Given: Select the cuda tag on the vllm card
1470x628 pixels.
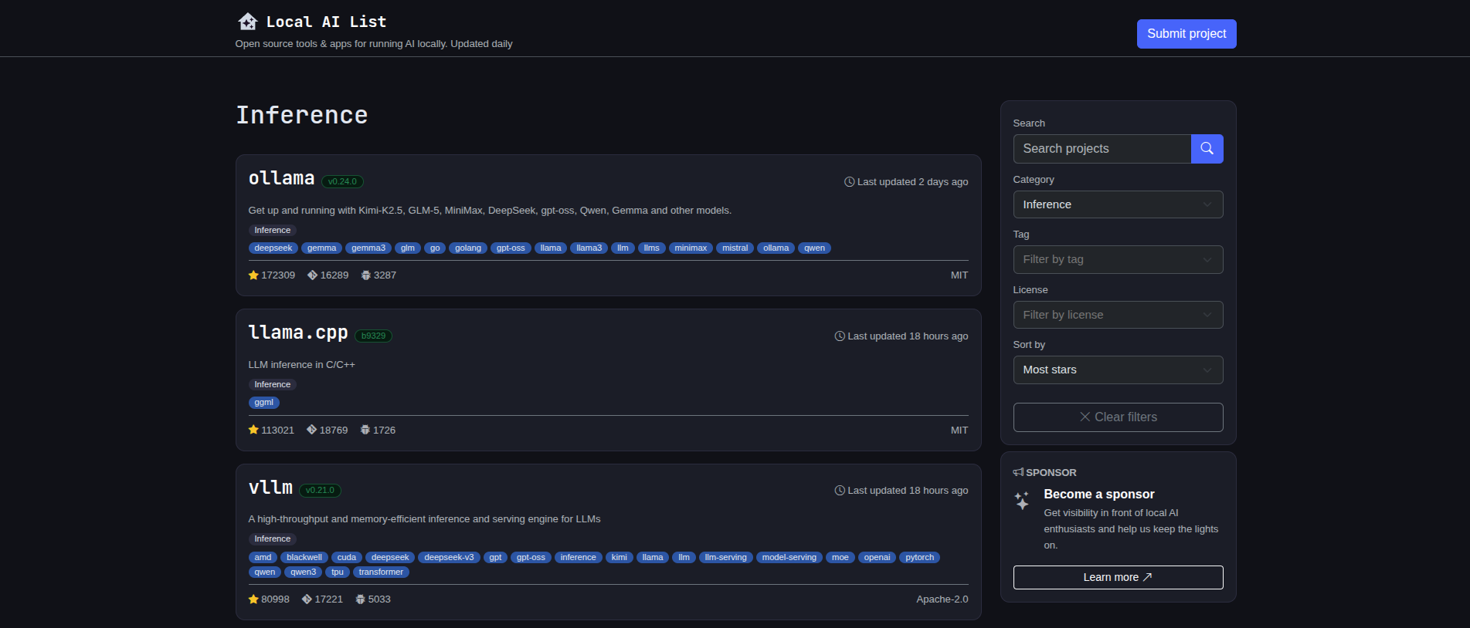Looking at the screenshot, I should click(347, 558).
